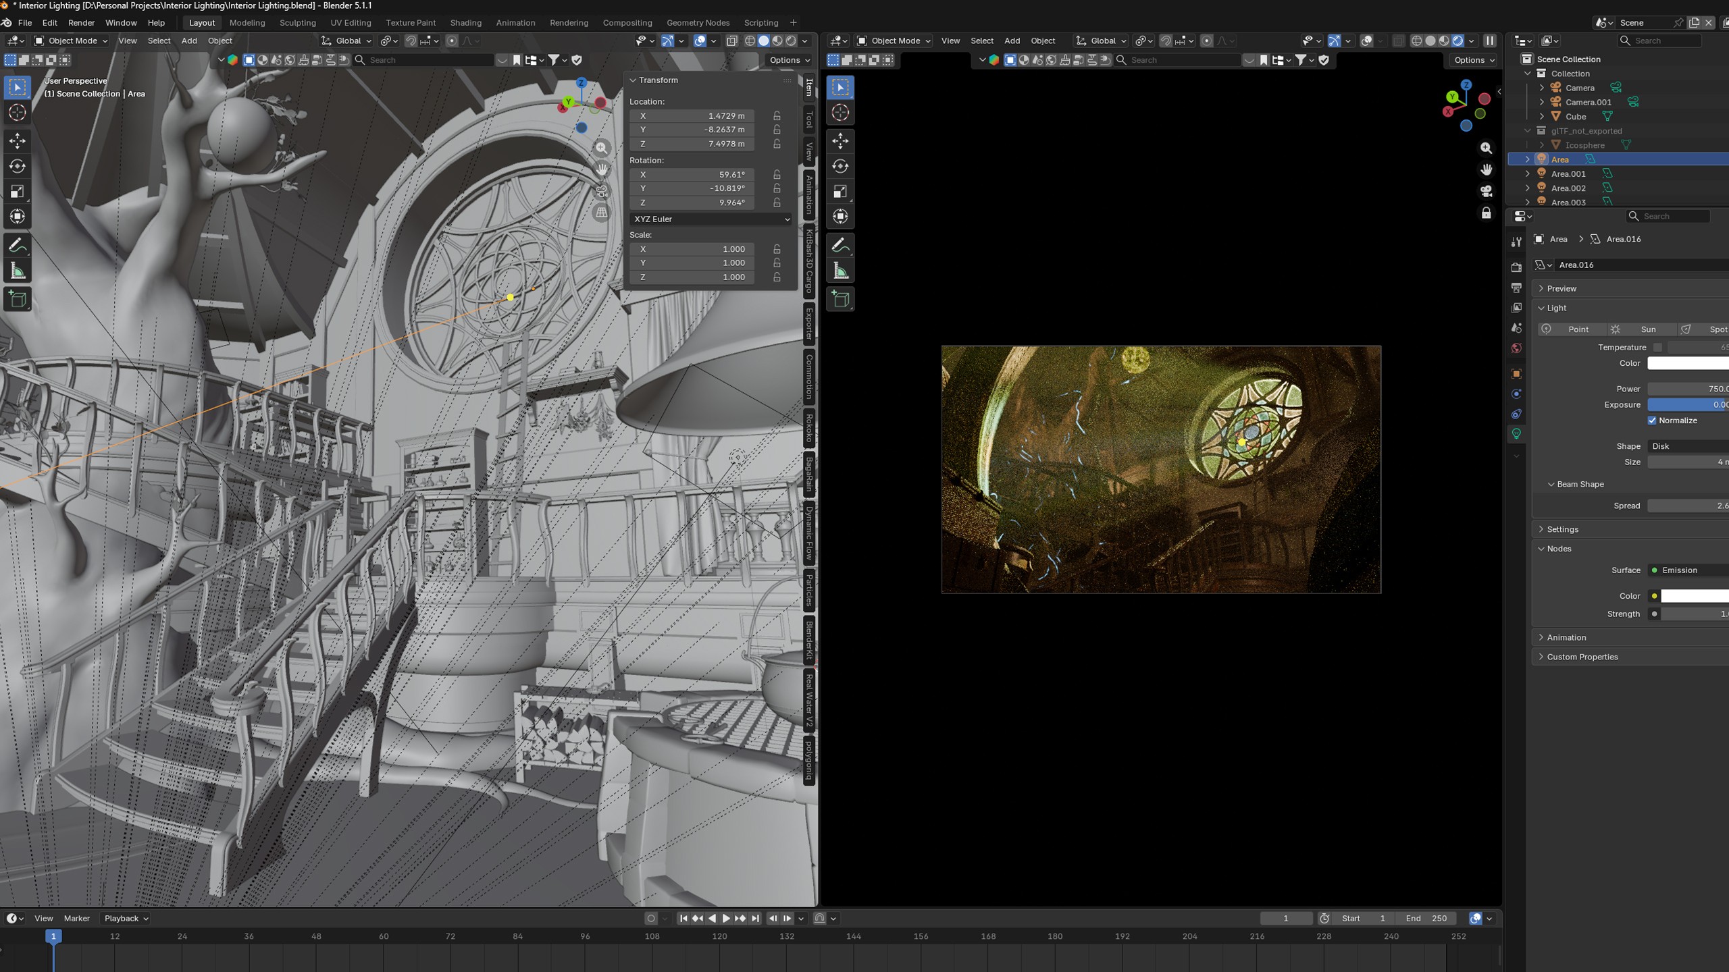Enable the Temperature checkbox

[1657, 347]
